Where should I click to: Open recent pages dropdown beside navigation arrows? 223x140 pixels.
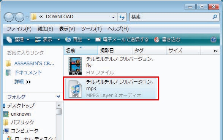27,17
